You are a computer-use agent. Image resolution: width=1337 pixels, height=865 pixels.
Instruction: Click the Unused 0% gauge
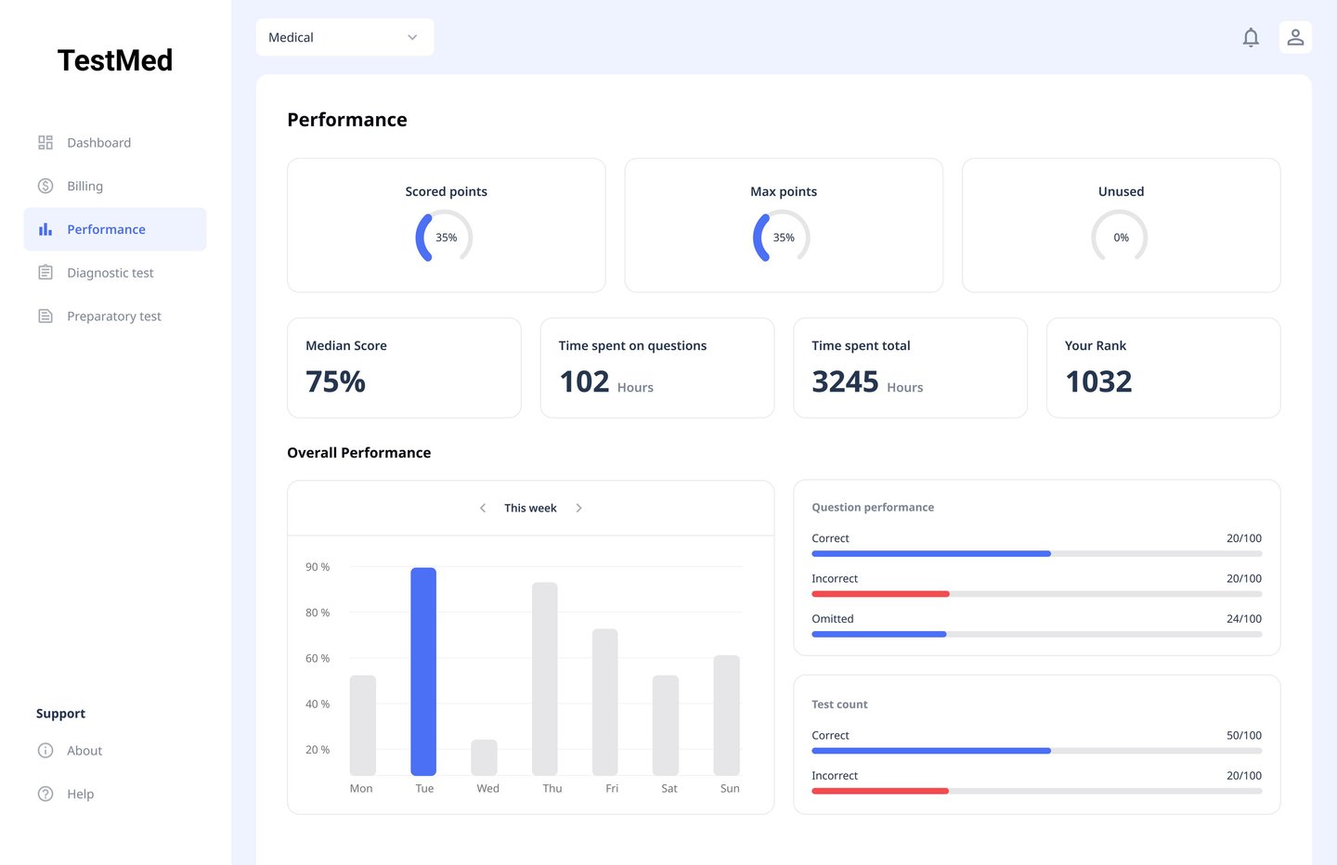pyautogui.click(x=1120, y=237)
